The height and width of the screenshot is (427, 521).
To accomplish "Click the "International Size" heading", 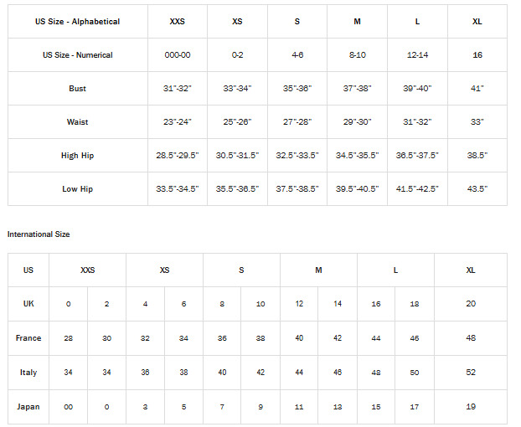I will pyautogui.click(x=39, y=234).
